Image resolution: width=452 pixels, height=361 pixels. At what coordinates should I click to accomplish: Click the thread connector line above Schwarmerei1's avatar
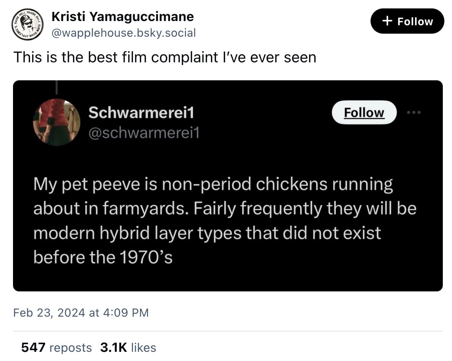pos(56,88)
